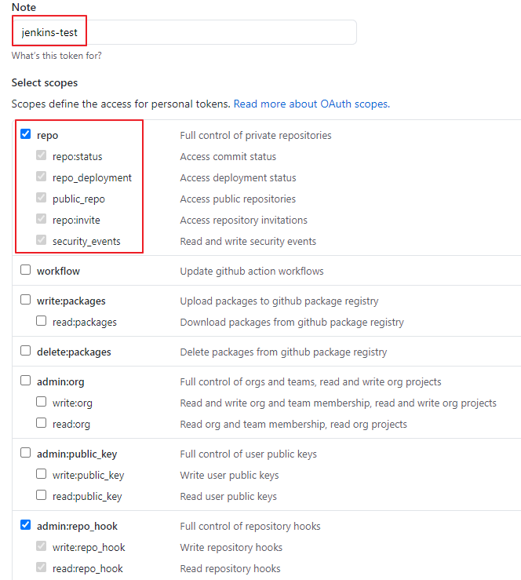Enable the workflow scope checkbox
This screenshot has height=580, width=521.
coord(26,270)
